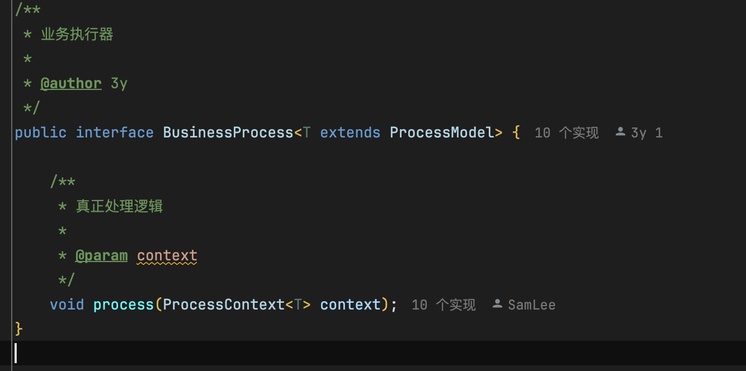This screenshot has width=746, height=371.
Task: Click the person icon beside '3y 1'
Action: point(620,132)
